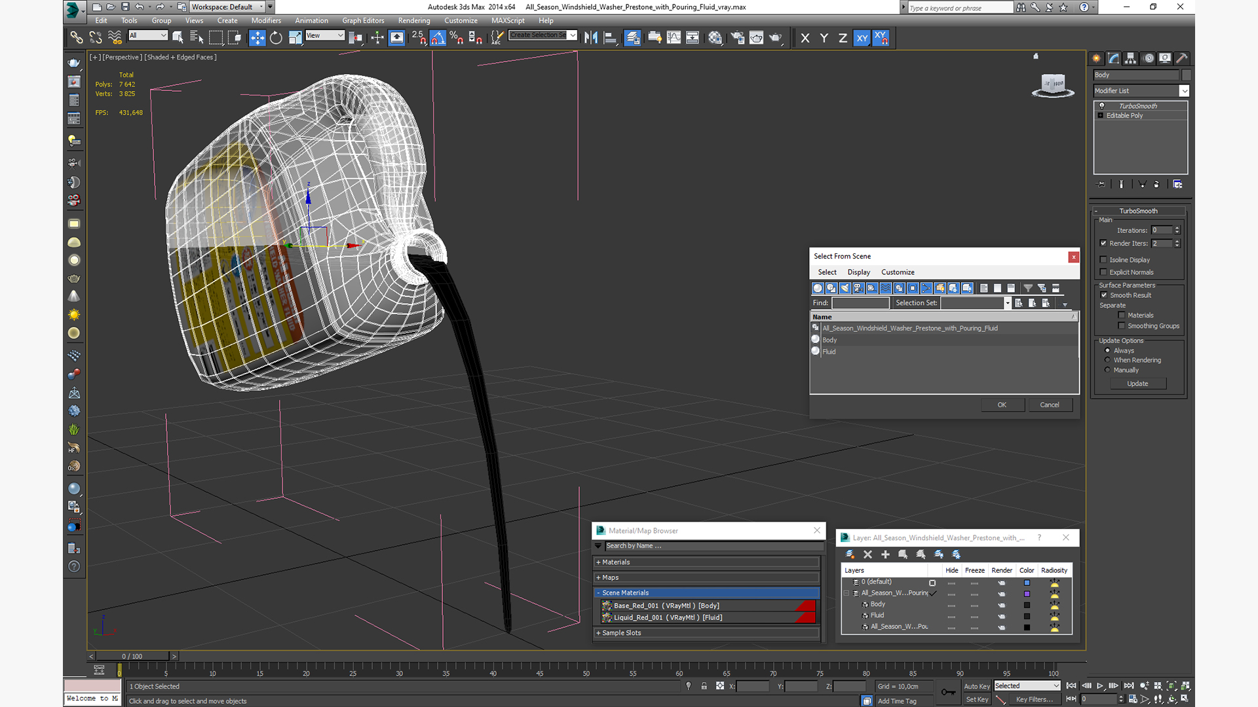
Task: Click the Update button in TurboSmooth
Action: pos(1137,384)
